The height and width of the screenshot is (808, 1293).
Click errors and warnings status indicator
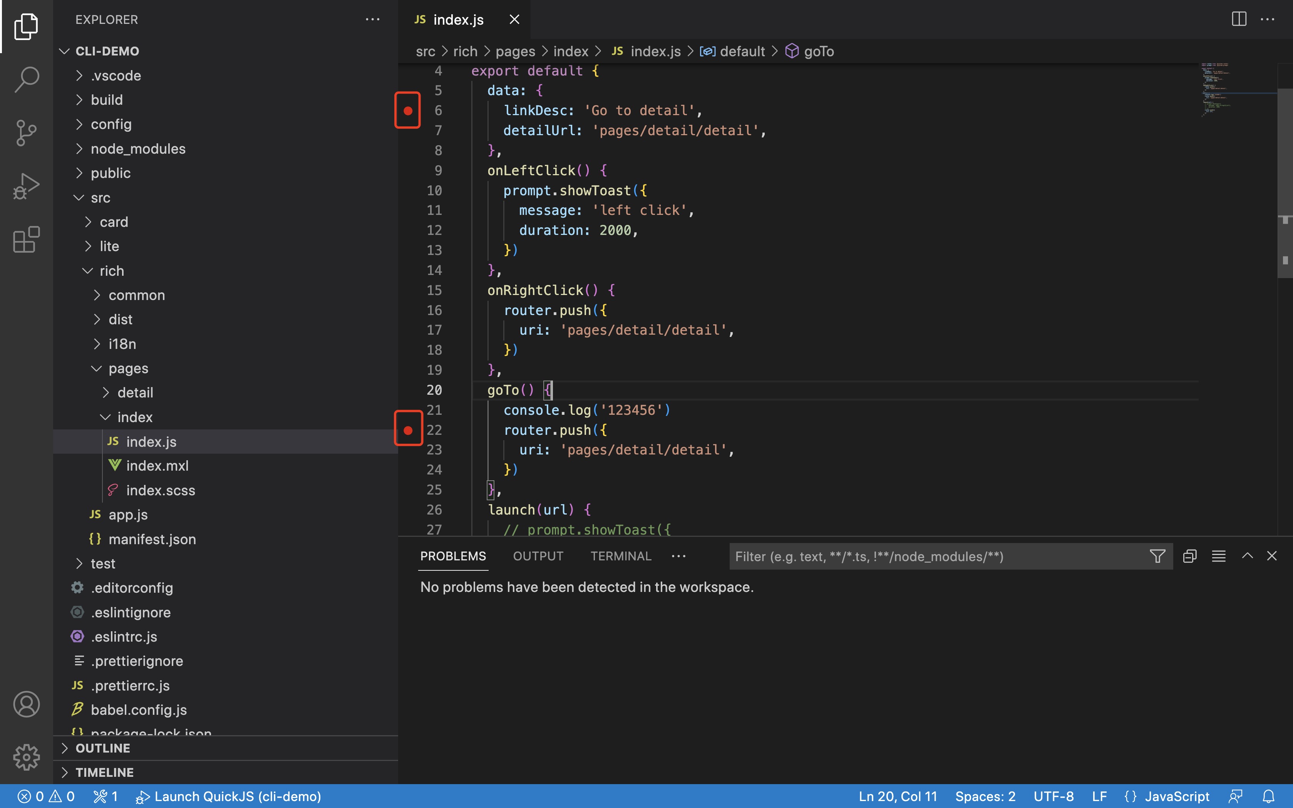pos(46,796)
